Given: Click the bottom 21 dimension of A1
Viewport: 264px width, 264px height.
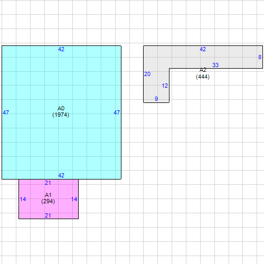Looking at the screenshot, I should [48, 215].
